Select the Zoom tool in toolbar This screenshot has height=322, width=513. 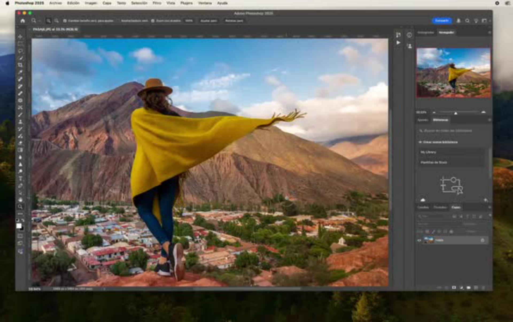pyautogui.click(x=20, y=207)
